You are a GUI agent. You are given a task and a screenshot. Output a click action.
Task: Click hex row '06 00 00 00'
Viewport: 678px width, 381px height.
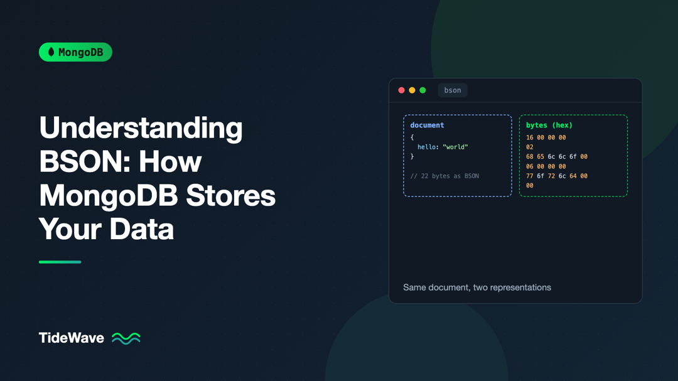(x=546, y=166)
